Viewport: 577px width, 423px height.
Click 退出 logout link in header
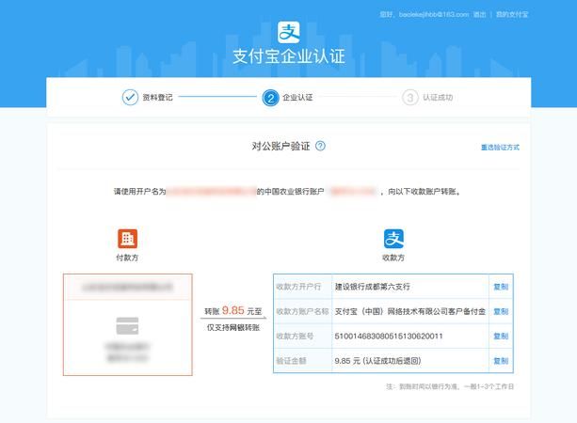point(479,14)
